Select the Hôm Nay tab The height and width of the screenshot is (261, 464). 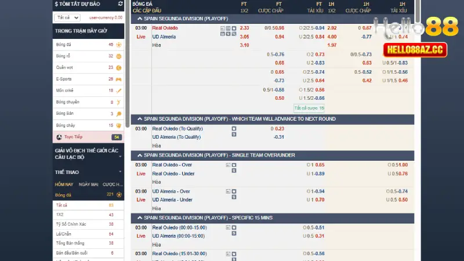(x=63, y=184)
